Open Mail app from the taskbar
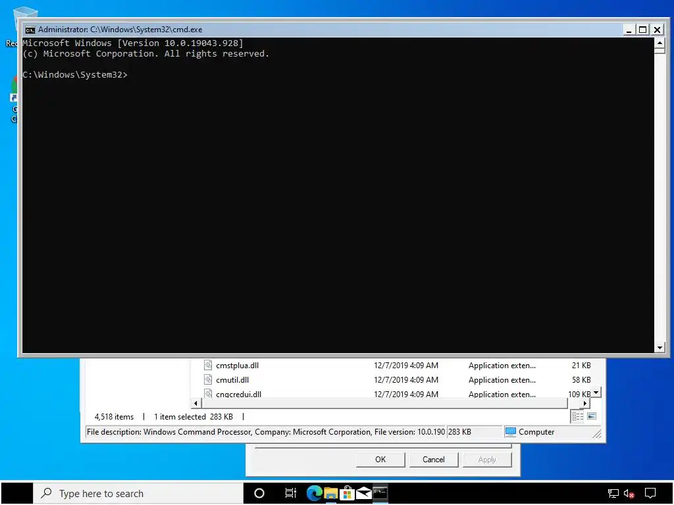The width and height of the screenshot is (674, 505). coord(363,493)
